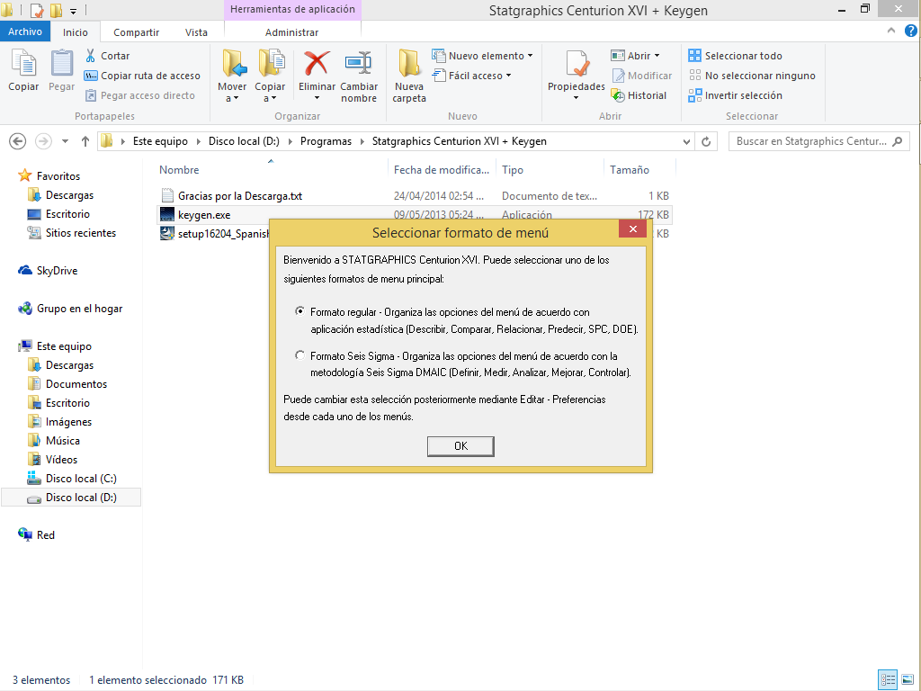This screenshot has height=691, width=921.
Task: Click the Cambiar nombre icon
Action: point(358,64)
